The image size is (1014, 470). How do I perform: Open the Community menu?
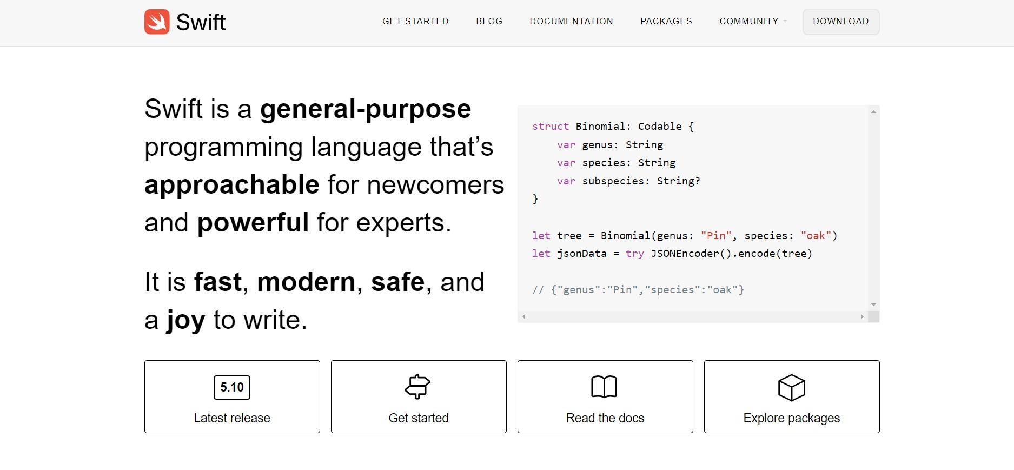[x=748, y=21]
